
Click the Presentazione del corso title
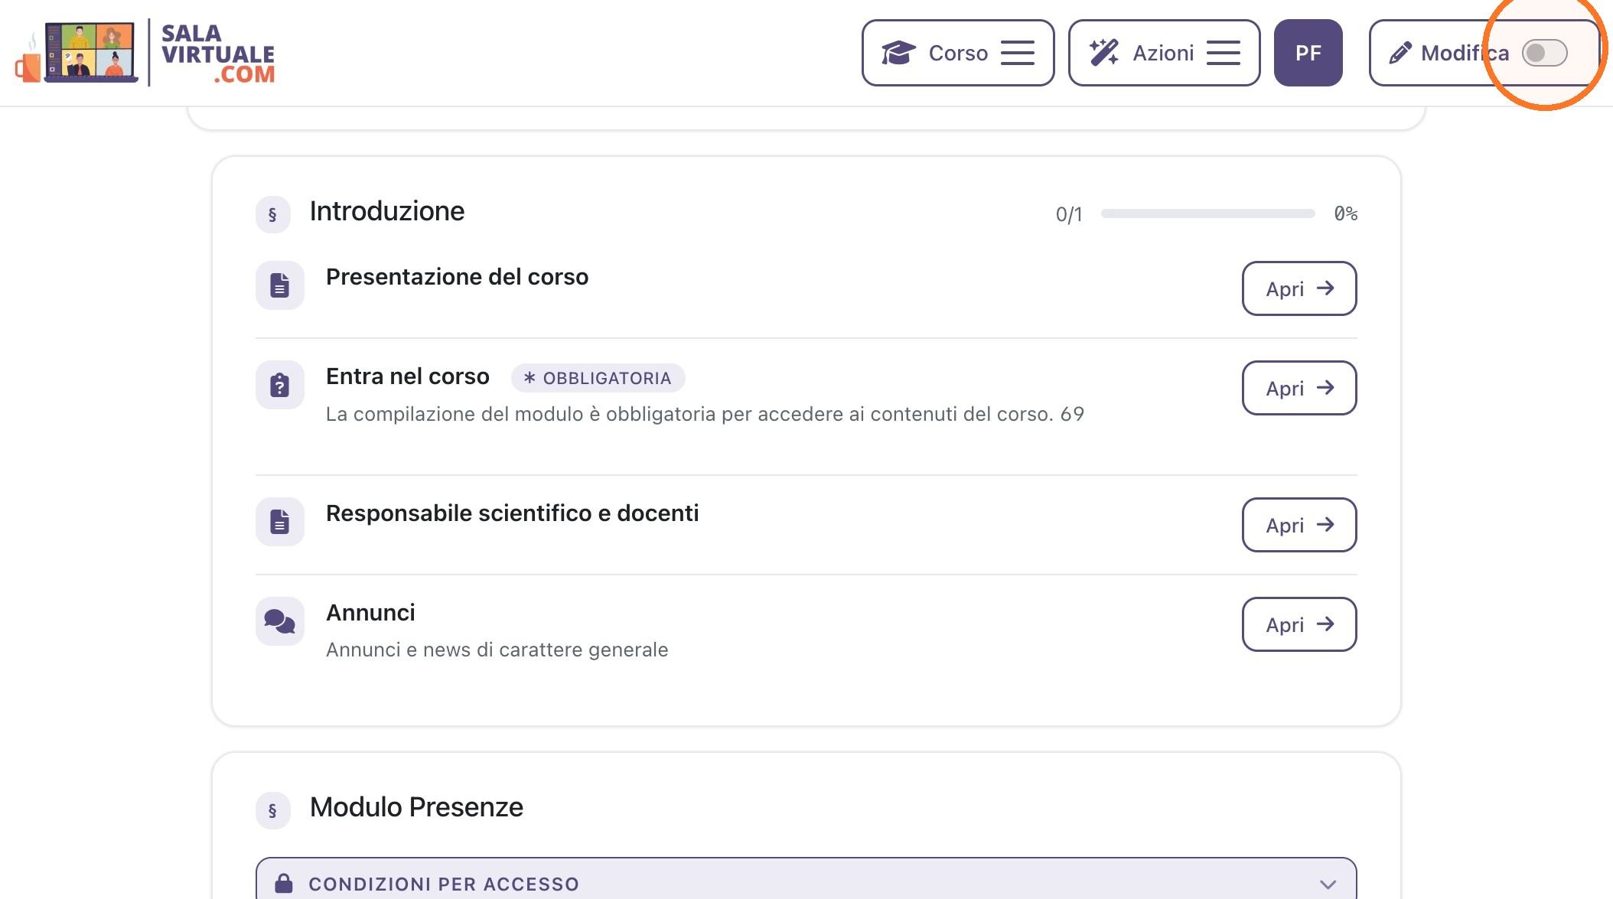tap(457, 277)
